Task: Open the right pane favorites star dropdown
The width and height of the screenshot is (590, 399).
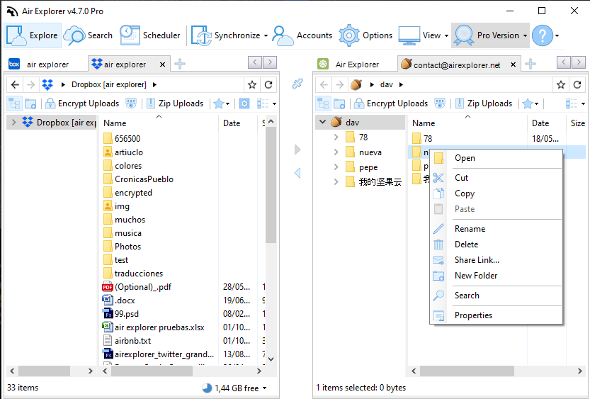Action: [x=531, y=103]
